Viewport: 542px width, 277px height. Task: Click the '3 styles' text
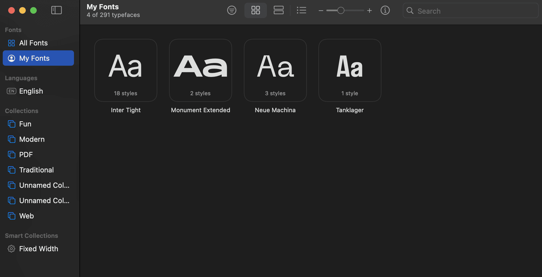[275, 93]
